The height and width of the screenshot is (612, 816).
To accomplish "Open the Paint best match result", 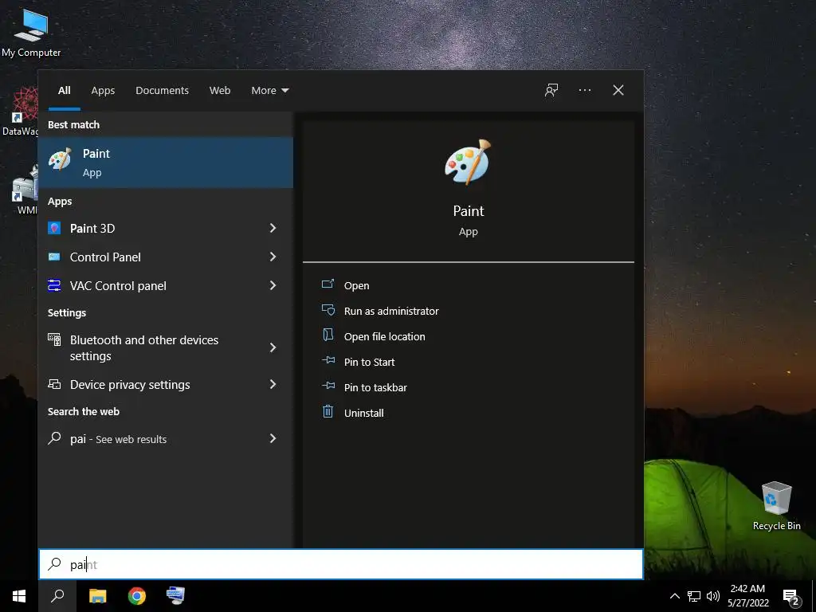I will pyautogui.click(x=166, y=163).
